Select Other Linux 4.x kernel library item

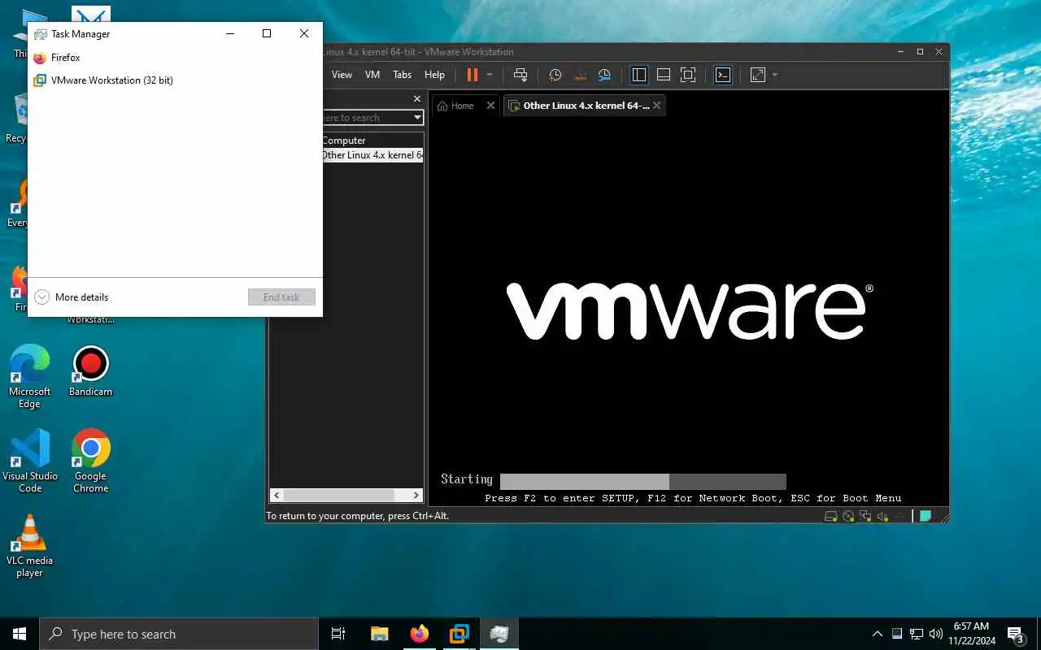pyautogui.click(x=372, y=155)
